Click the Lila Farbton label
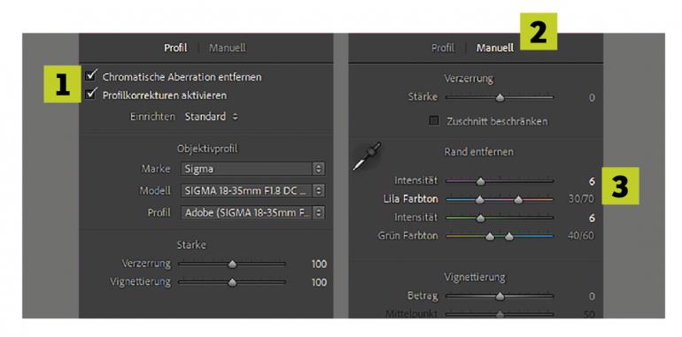Screen dimensions: 682x337 tap(411, 199)
